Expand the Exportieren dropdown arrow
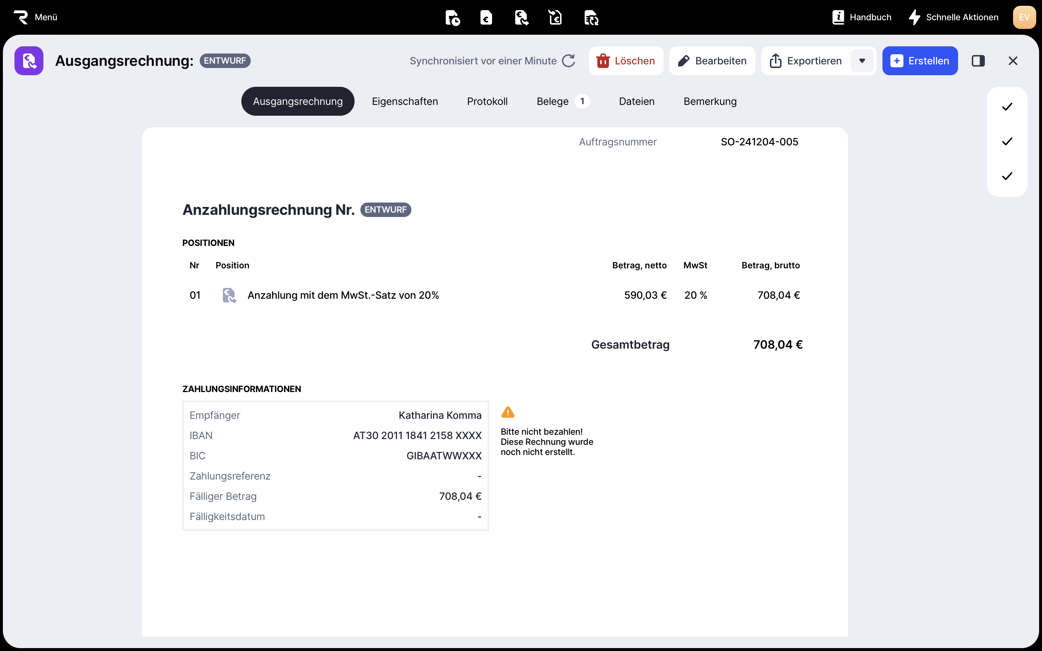The width and height of the screenshot is (1042, 651). pos(861,61)
